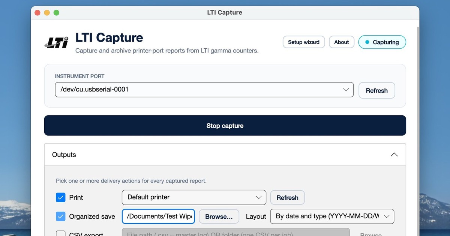Enable the CSV export checkbox

[x=60, y=234]
